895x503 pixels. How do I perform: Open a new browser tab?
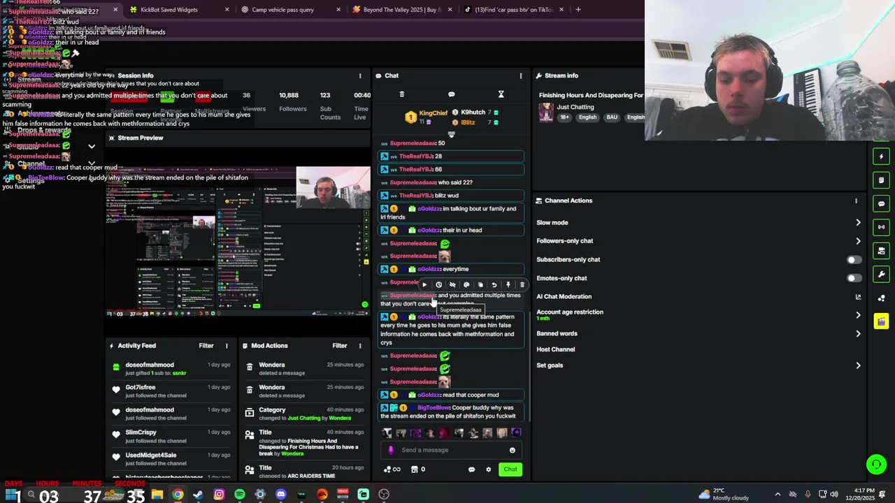coord(578,10)
